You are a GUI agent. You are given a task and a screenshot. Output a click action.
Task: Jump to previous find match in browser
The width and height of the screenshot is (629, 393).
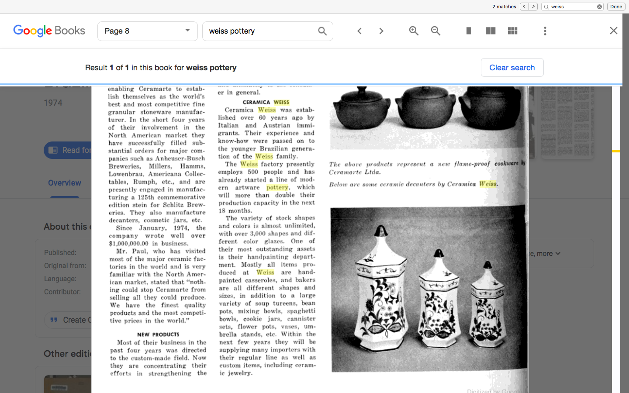pyautogui.click(x=524, y=7)
